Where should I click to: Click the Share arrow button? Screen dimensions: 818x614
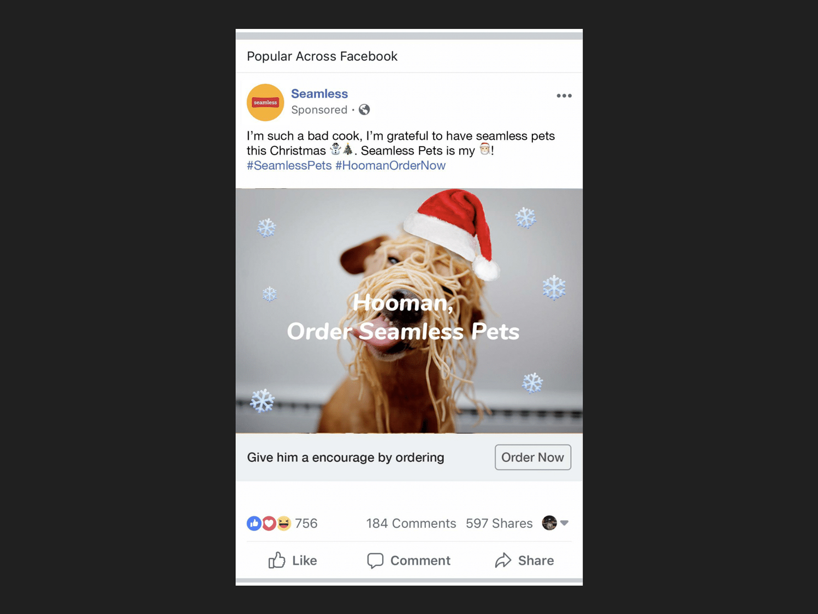(x=524, y=561)
